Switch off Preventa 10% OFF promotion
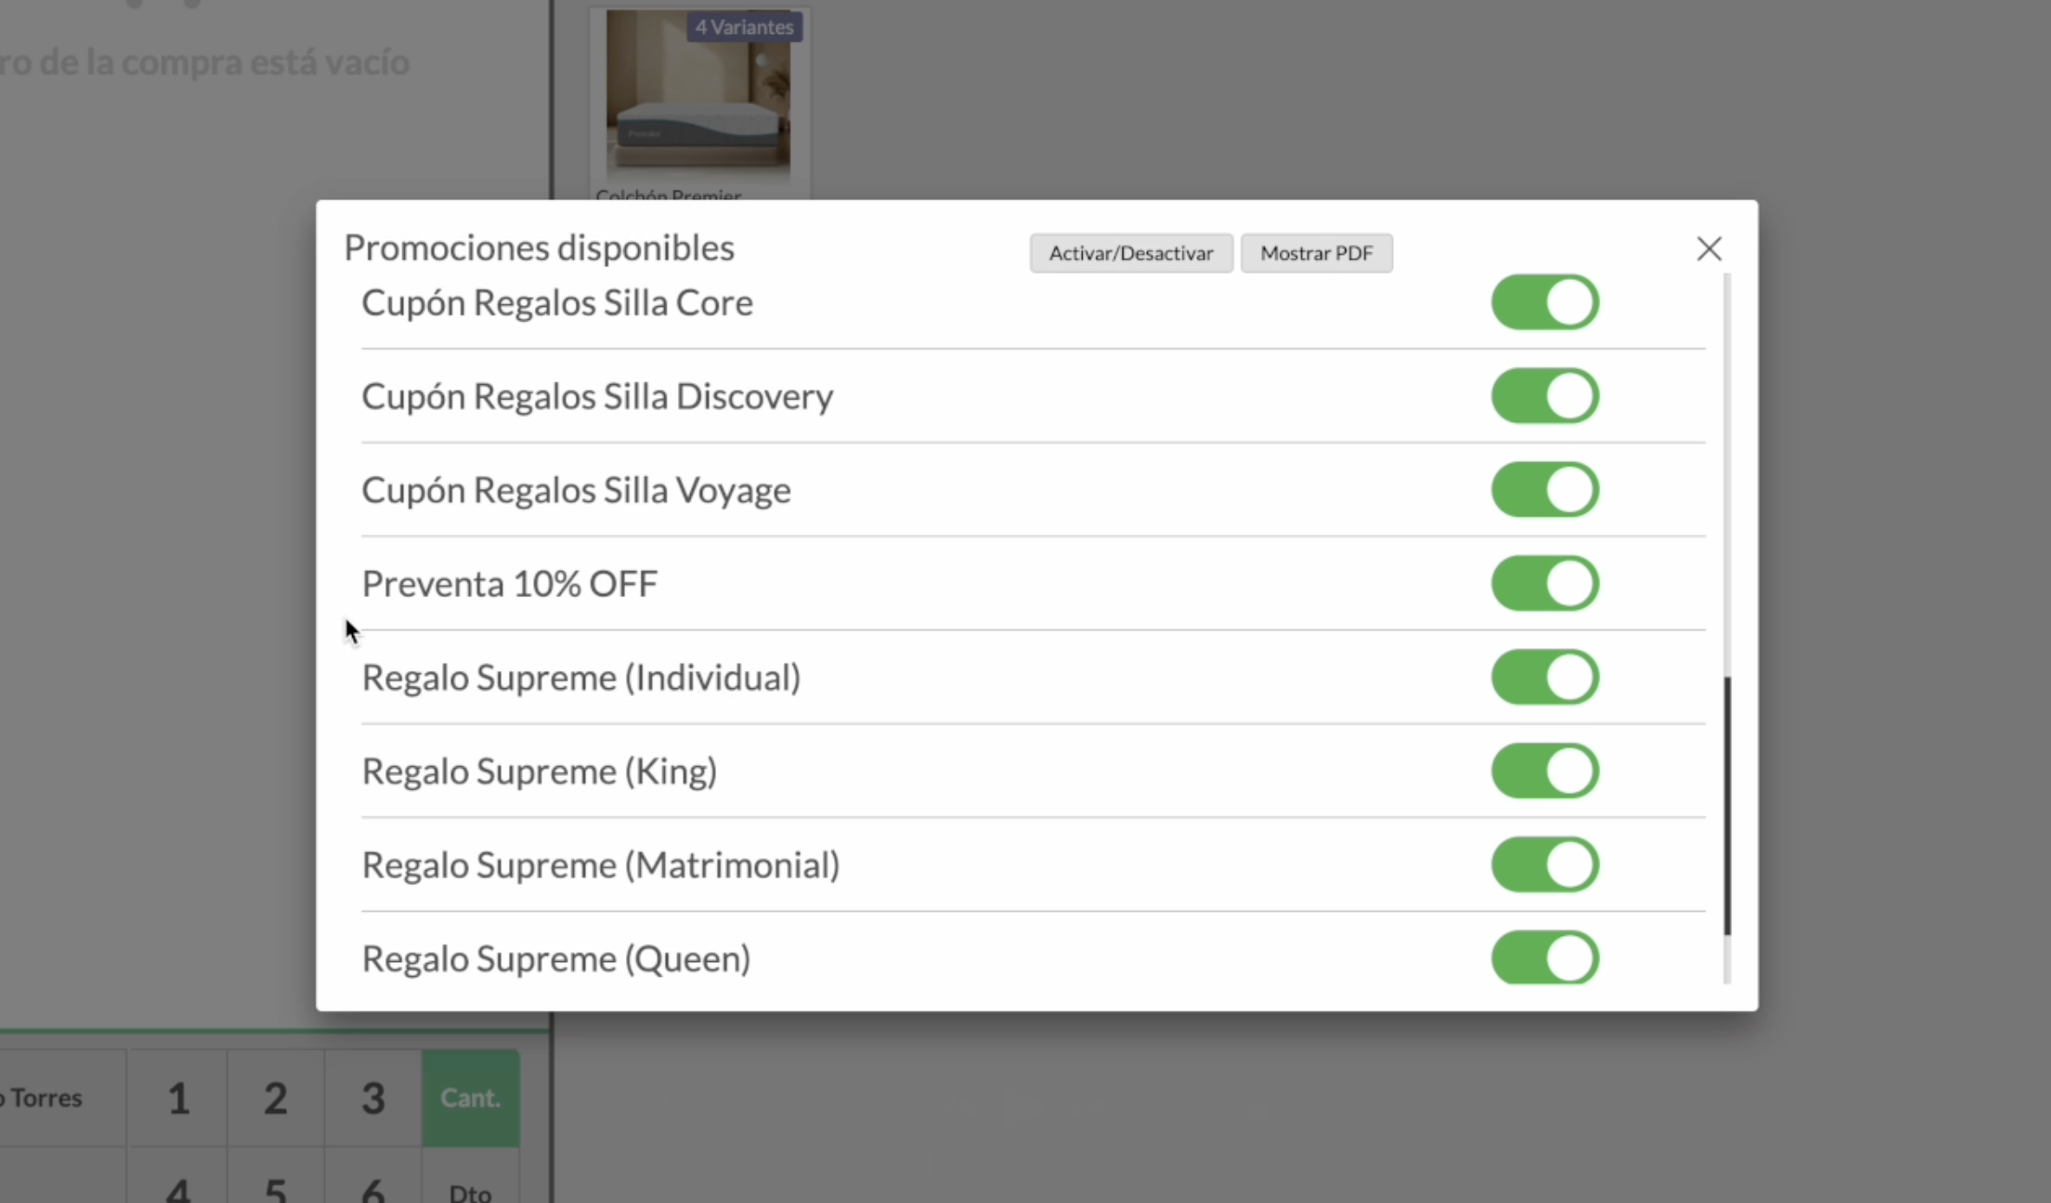Viewport: 2051px width, 1203px height. (x=1545, y=583)
